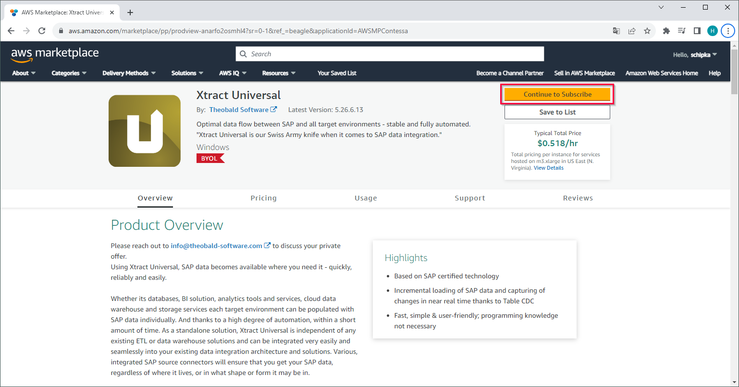This screenshot has width=739, height=387.
Task: Open Chrome three-dot menu
Action: 727,31
